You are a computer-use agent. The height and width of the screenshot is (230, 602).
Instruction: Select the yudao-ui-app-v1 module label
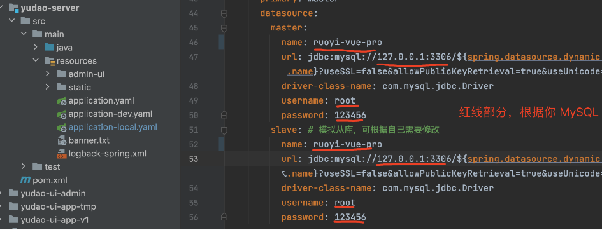(x=55, y=219)
